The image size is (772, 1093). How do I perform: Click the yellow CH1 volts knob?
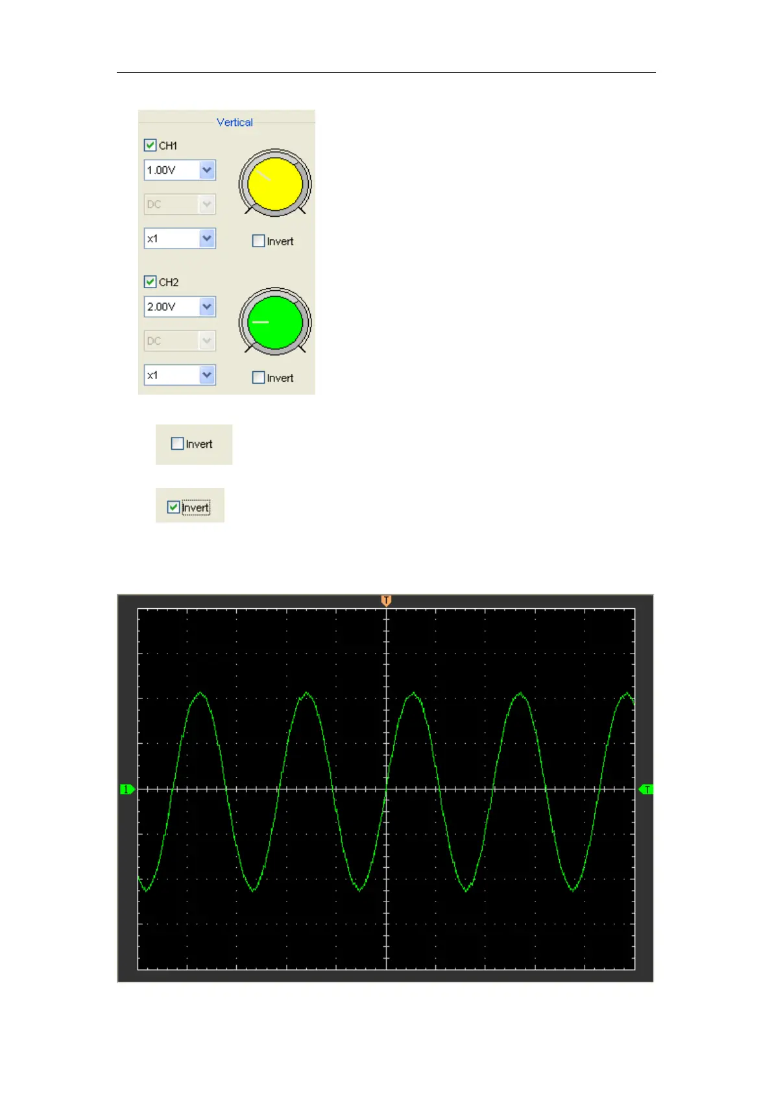point(275,184)
